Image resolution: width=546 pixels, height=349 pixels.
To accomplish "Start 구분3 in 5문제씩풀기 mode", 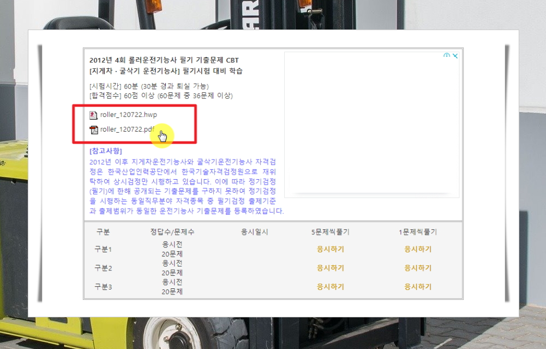I will pos(330,287).
